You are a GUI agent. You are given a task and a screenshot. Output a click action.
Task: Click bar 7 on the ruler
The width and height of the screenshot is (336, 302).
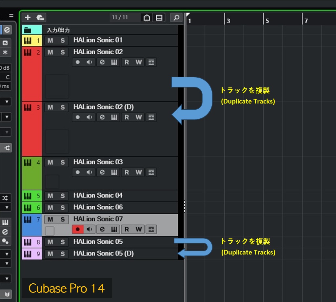point(306,21)
